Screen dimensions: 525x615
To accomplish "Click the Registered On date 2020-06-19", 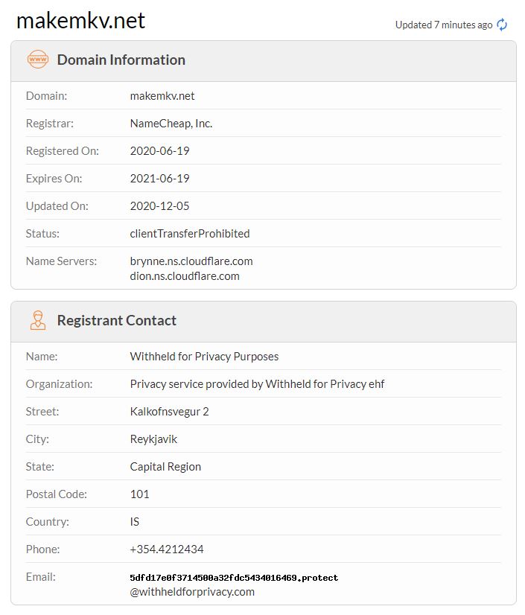I will coord(159,150).
